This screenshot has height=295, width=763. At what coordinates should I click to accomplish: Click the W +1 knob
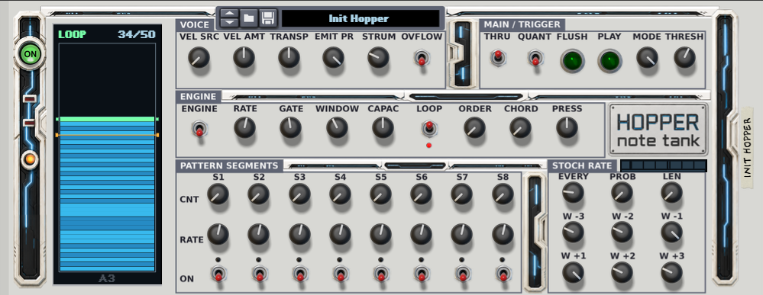point(573,273)
